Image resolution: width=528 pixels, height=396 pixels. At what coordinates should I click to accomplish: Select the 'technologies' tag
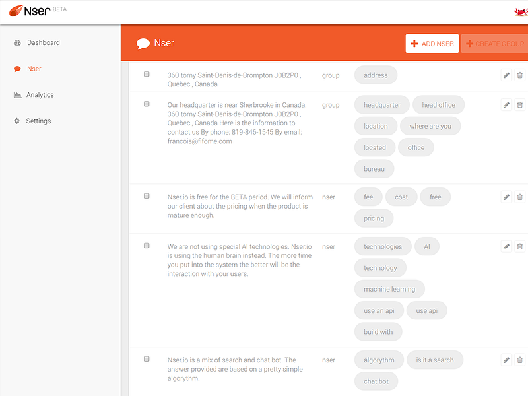[383, 246]
